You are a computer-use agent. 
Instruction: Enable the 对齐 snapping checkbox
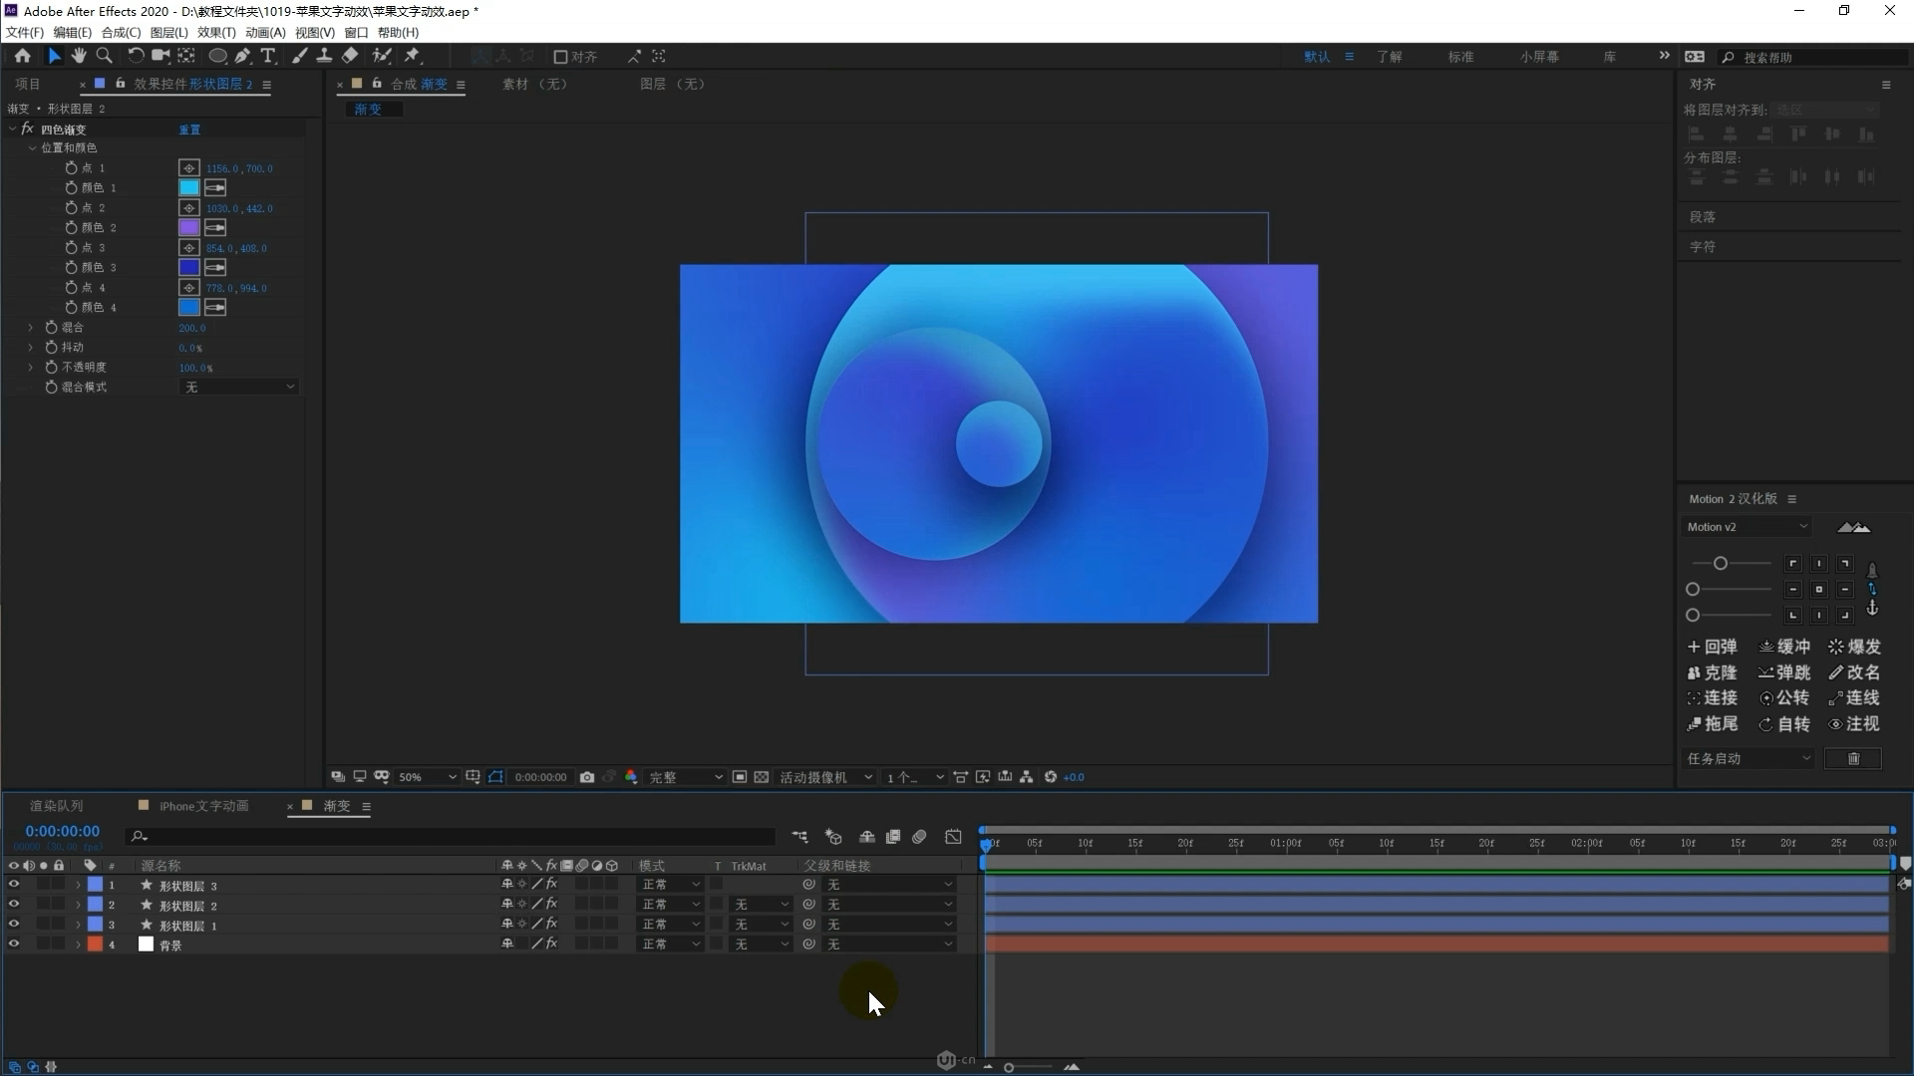click(560, 57)
